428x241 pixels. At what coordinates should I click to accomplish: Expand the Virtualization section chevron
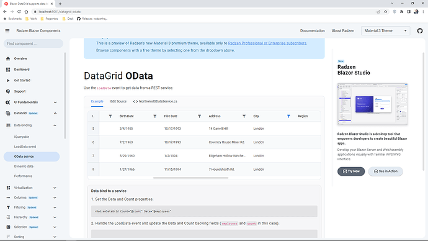(x=55, y=188)
